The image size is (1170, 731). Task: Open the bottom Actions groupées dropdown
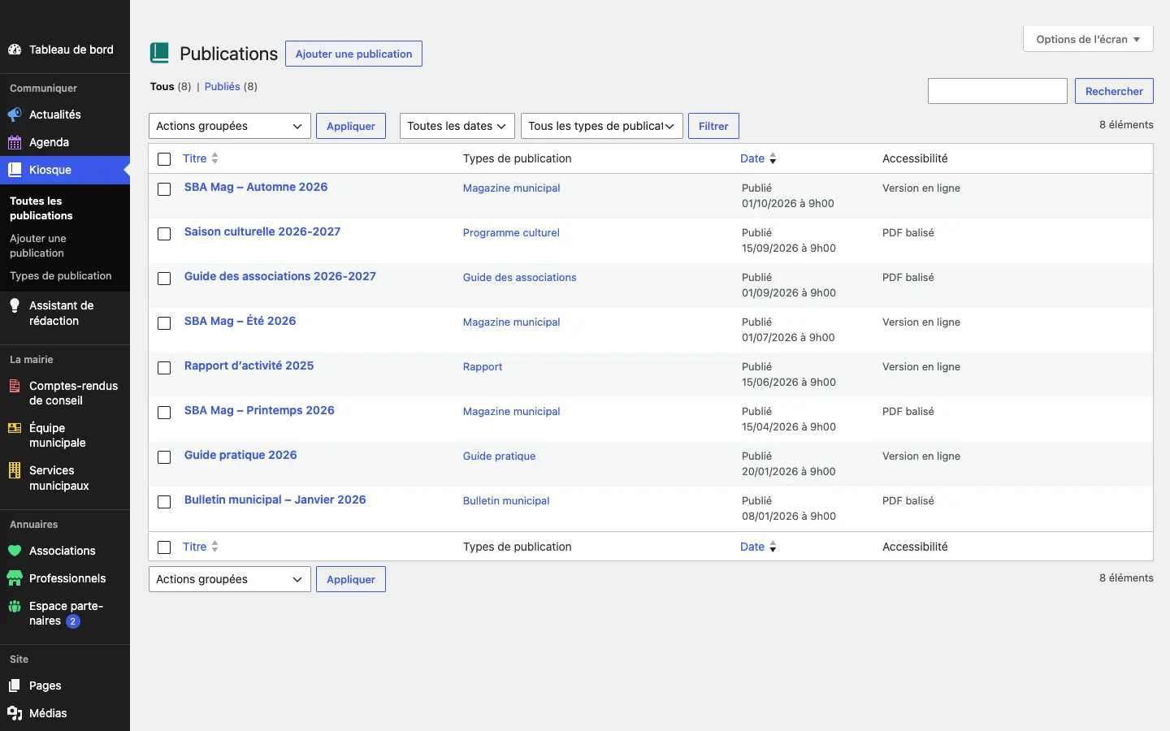click(x=230, y=579)
